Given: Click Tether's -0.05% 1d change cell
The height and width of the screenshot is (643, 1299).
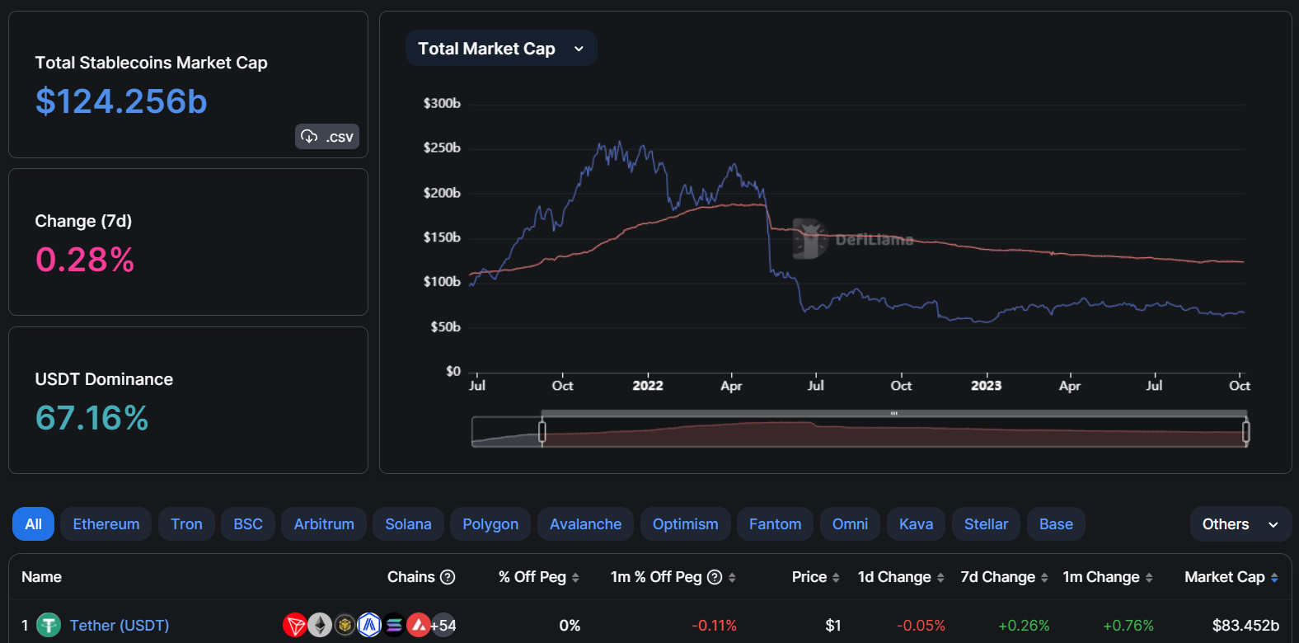Looking at the screenshot, I should click(x=921, y=626).
